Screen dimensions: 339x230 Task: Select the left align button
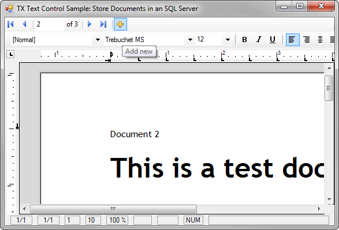(293, 40)
